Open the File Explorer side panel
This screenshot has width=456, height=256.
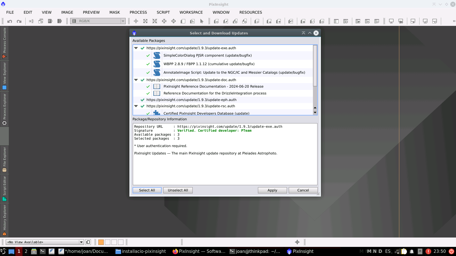coord(4,160)
